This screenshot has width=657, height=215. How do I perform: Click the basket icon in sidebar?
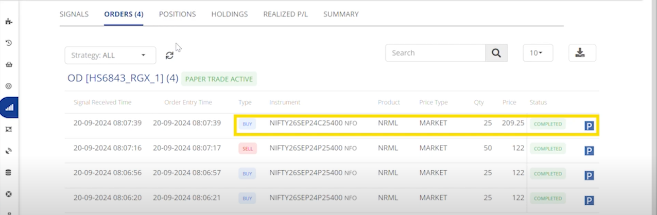(x=9, y=65)
